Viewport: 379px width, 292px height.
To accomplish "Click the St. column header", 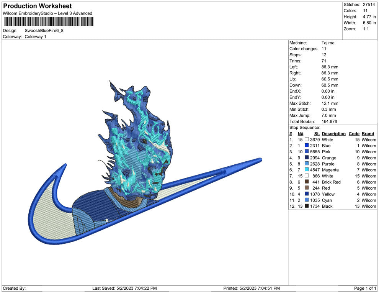I will point(317,134).
